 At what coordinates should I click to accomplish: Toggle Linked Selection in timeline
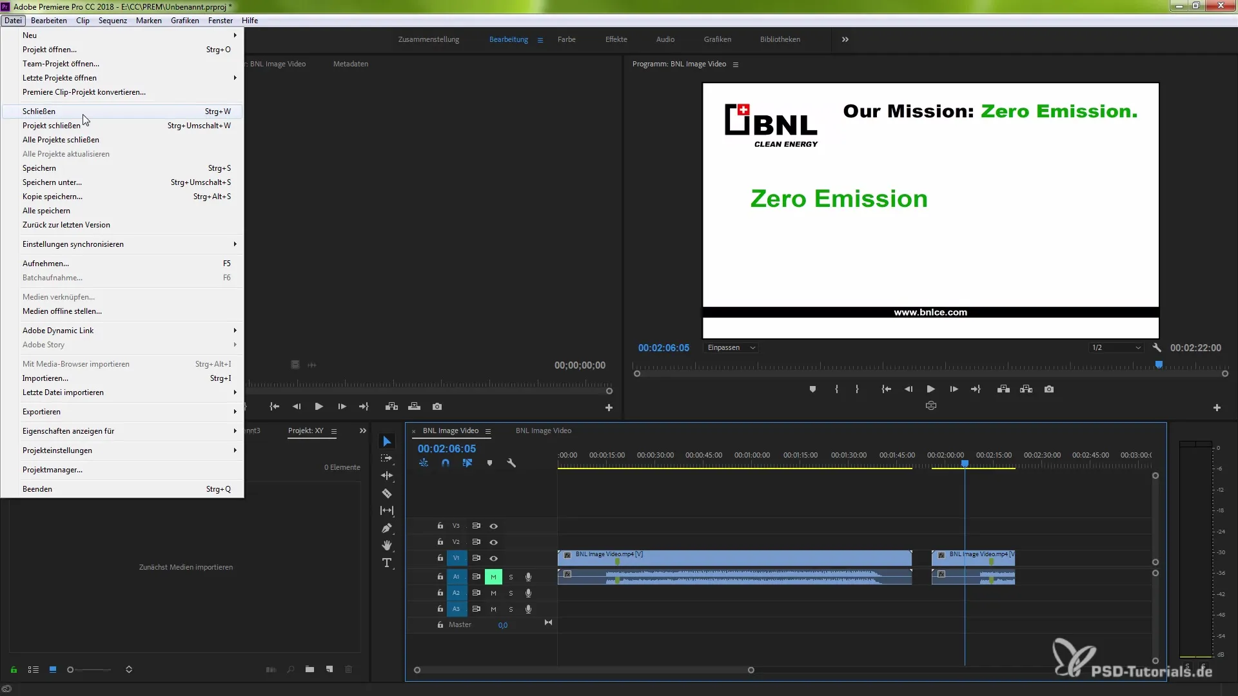tap(467, 463)
